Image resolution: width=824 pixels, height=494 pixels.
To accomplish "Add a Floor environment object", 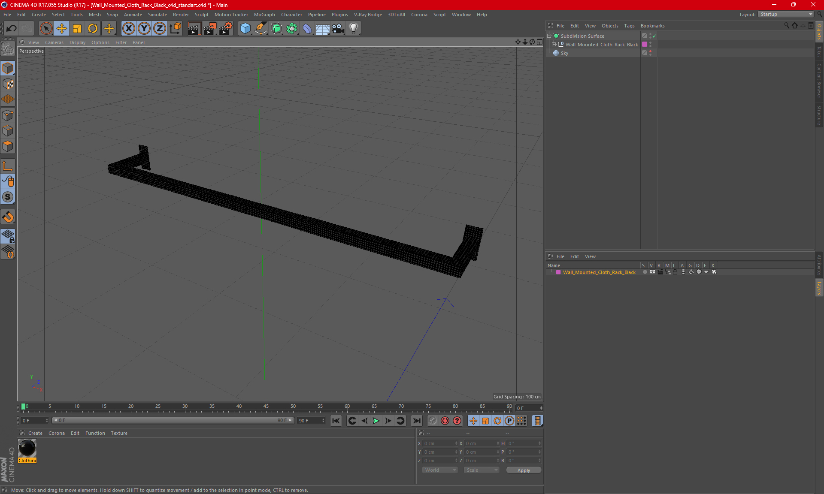I will click(x=323, y=28).
